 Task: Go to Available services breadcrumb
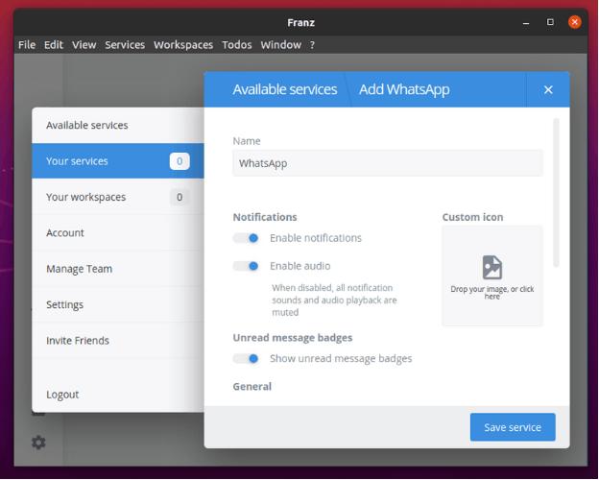(x=284, y=89)
